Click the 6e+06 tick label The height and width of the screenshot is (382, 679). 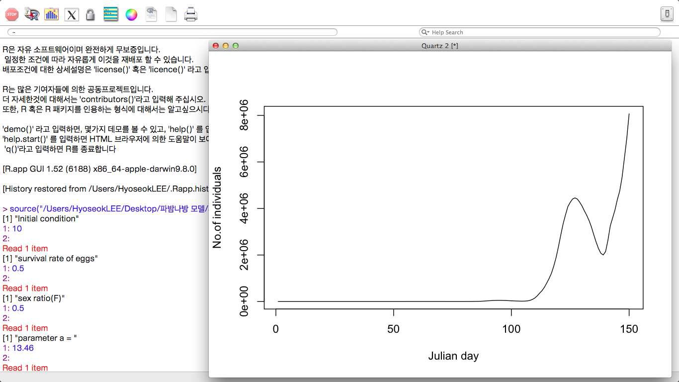245,162
